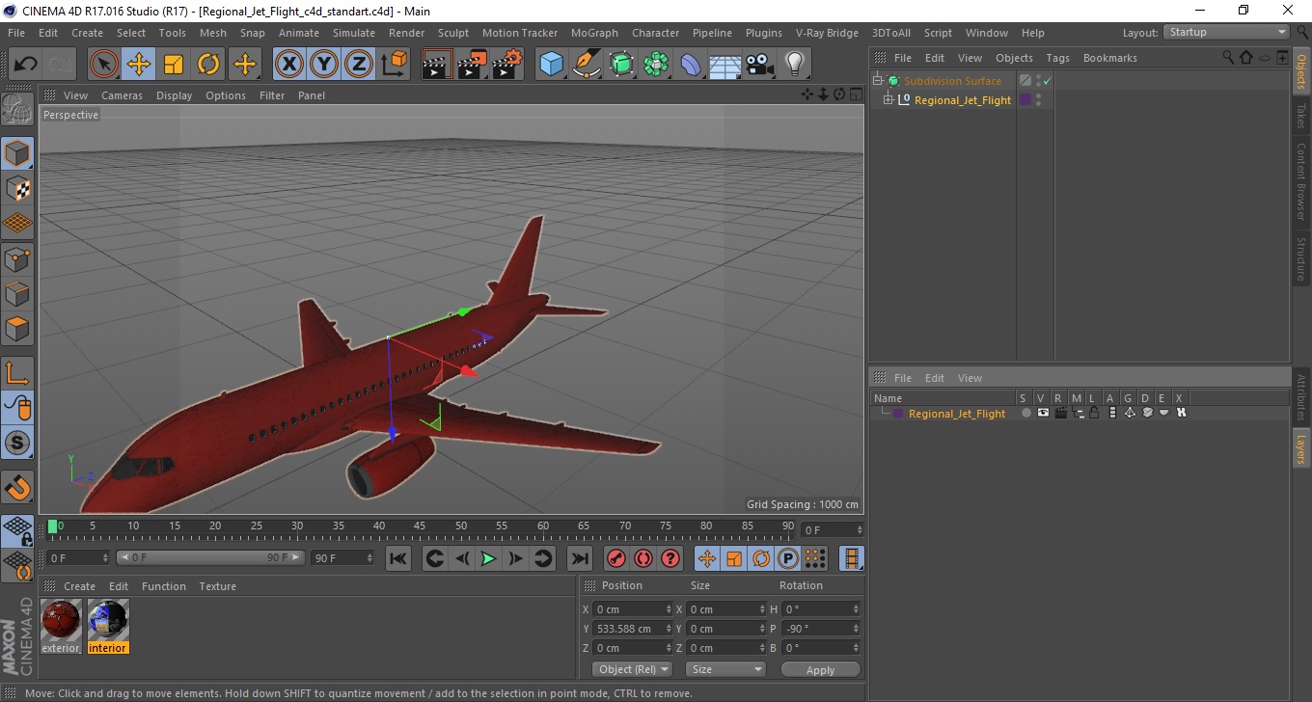The height and width of the screenshot is (702, 1312).
Task: Add a Subdivision Surface generator
Action: click(621, 65)
